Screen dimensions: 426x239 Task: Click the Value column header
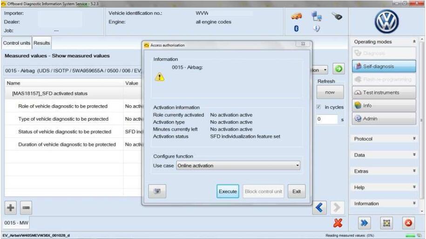(133, 83)
